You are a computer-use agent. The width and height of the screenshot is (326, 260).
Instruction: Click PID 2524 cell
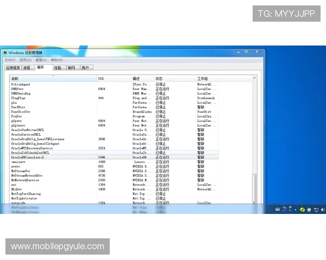point(102,148)
